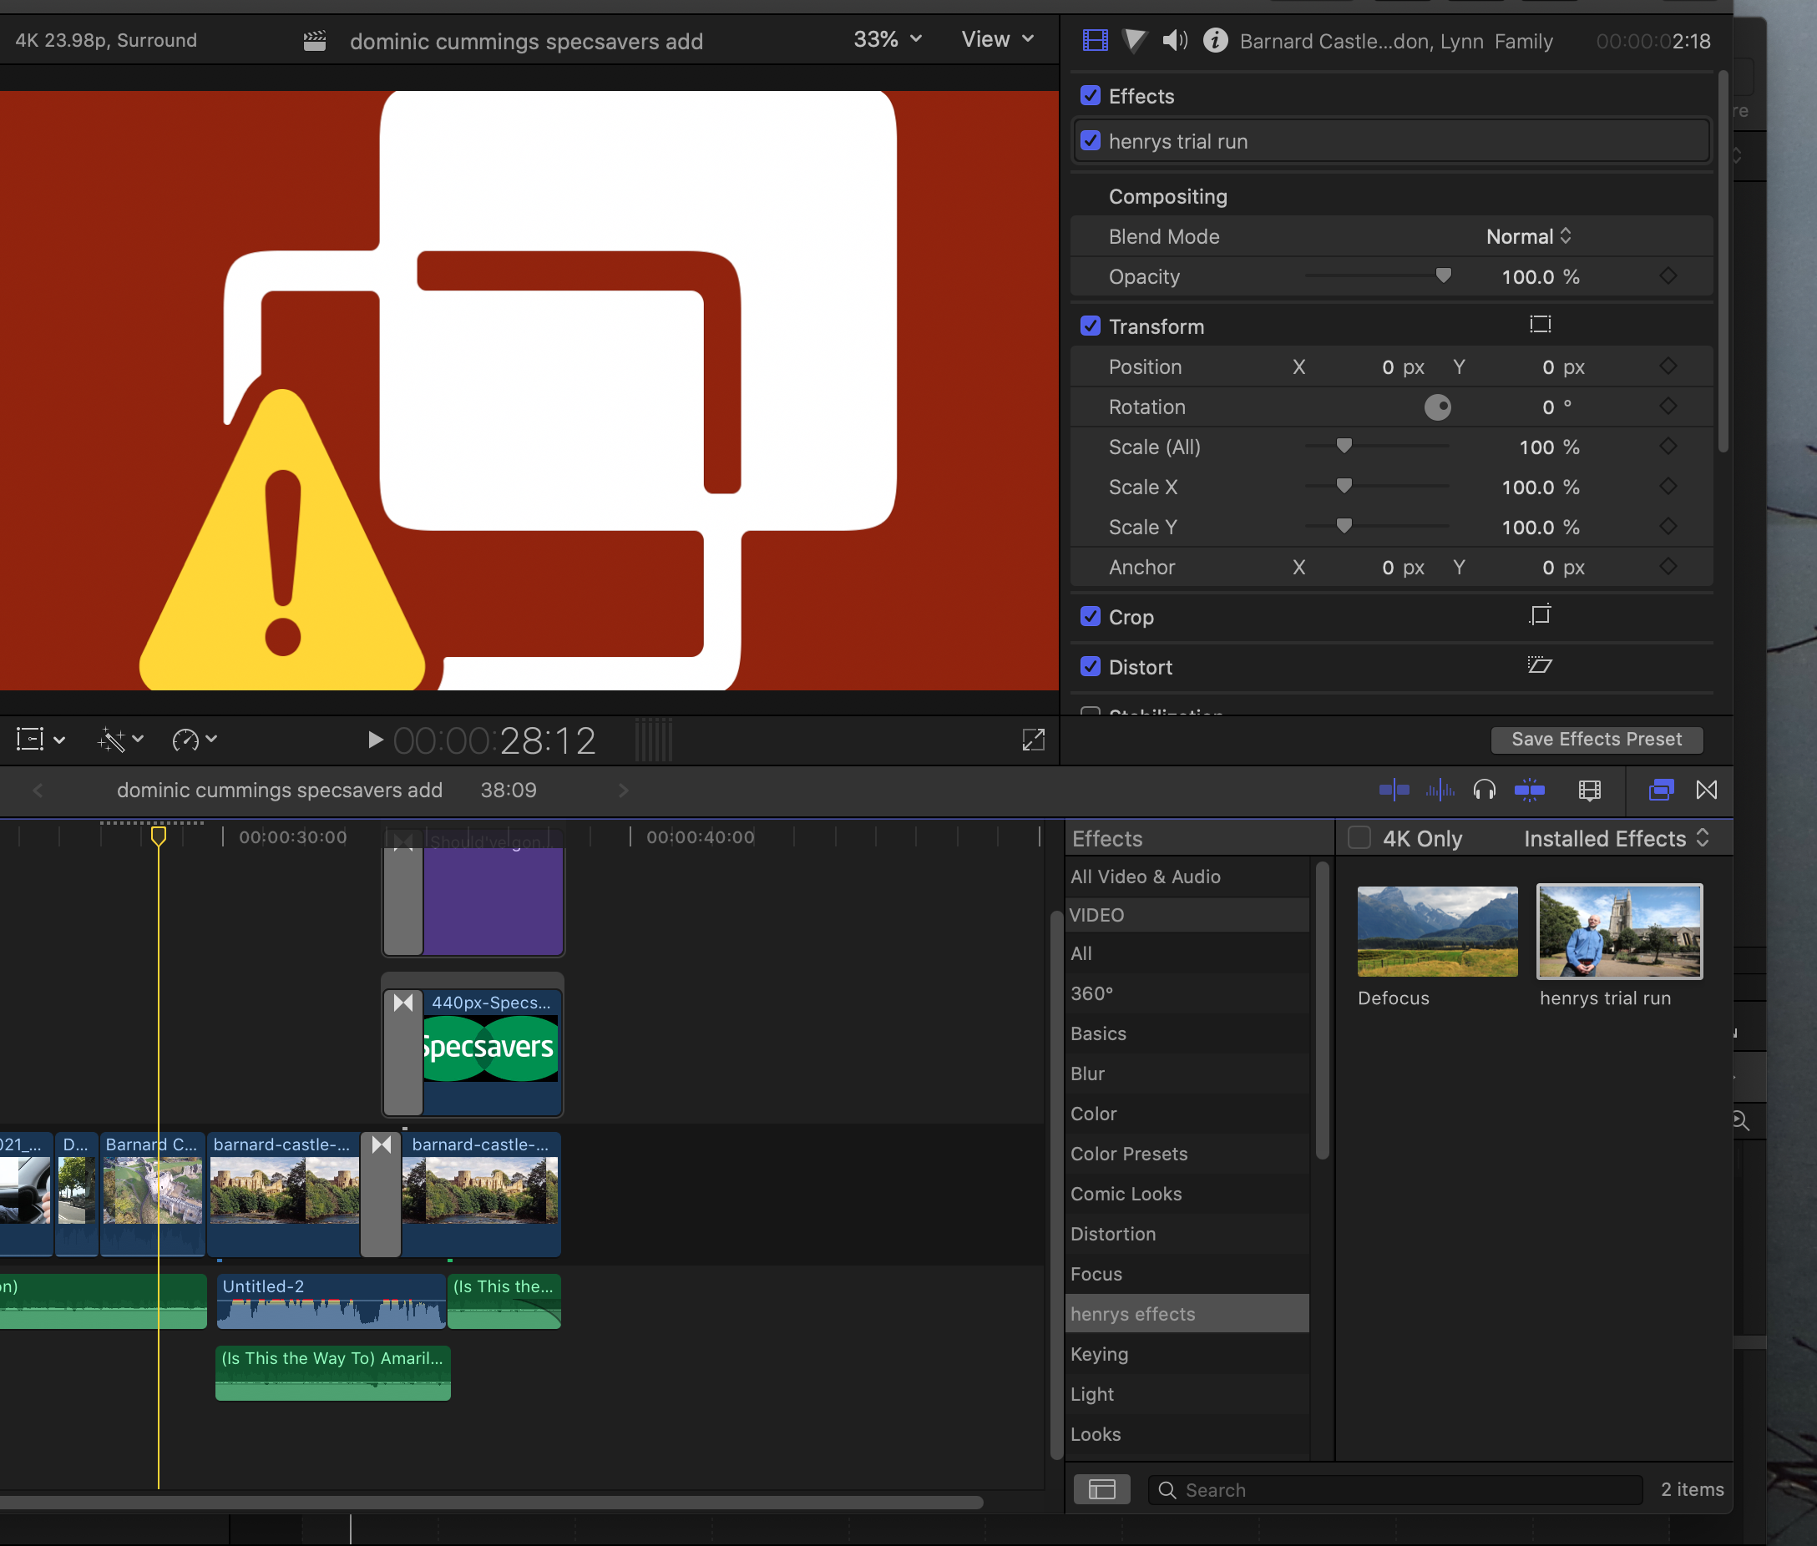This screenshot has height=1546, width=1817.
Task: Open the 33% zoom level dropdown
Action: [887, 39]
